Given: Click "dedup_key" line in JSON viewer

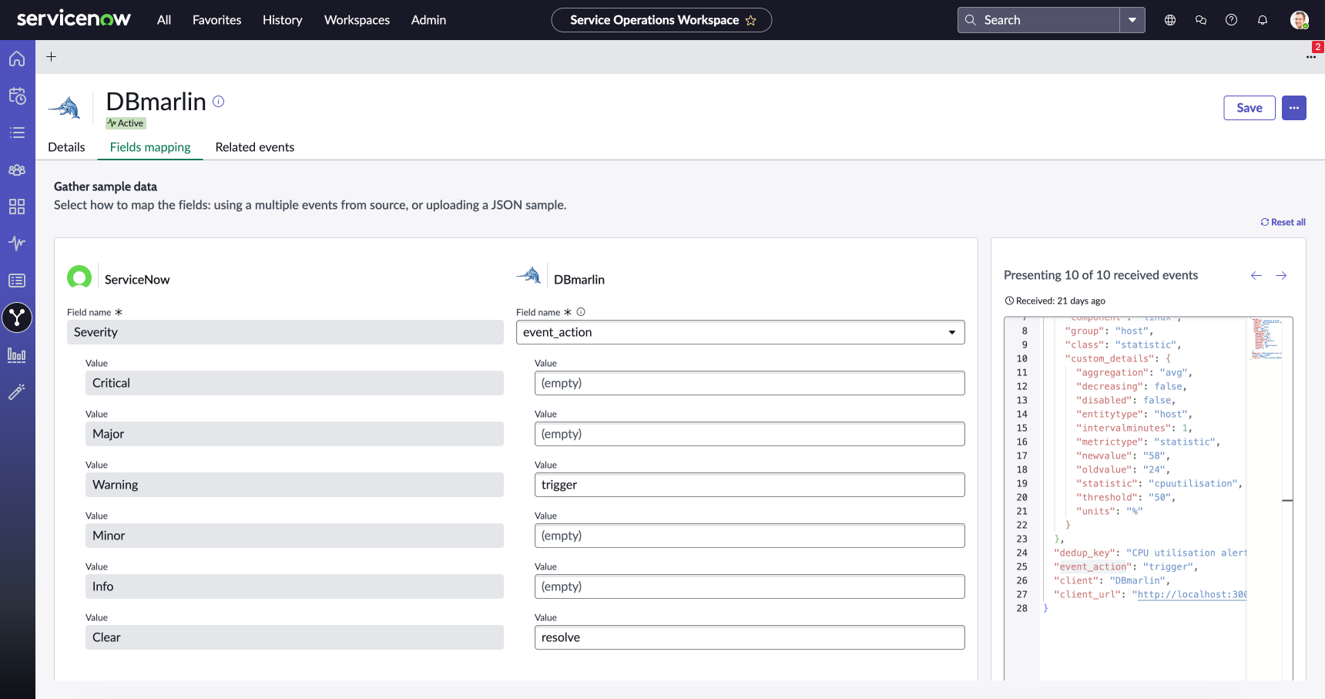Looking at the screenshot, I should point(1151,553).
